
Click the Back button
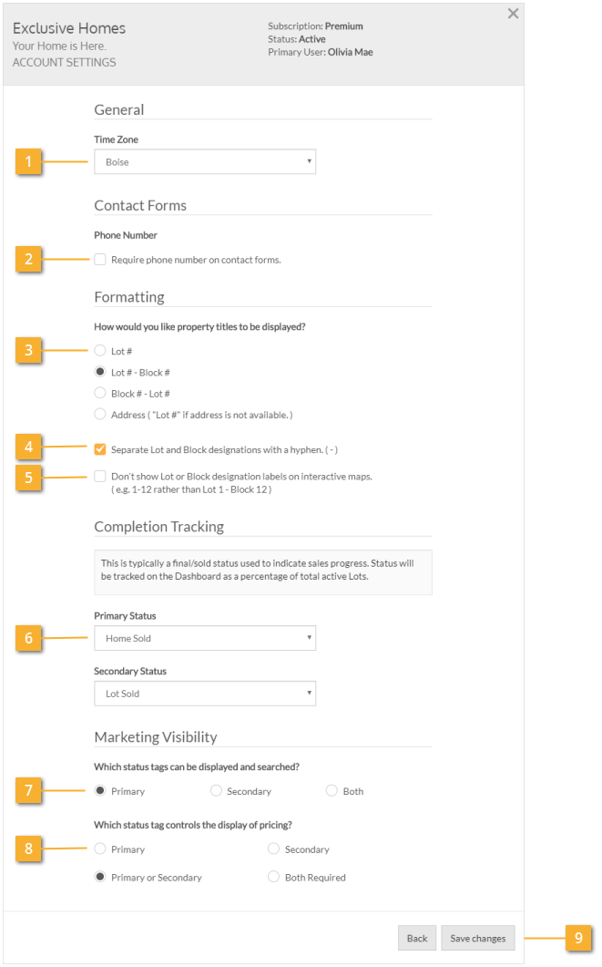click(x=416, y=939)
